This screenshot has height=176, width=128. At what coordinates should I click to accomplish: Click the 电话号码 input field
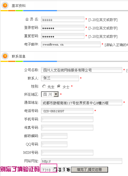pyautogui.click(x=67, y=111)
